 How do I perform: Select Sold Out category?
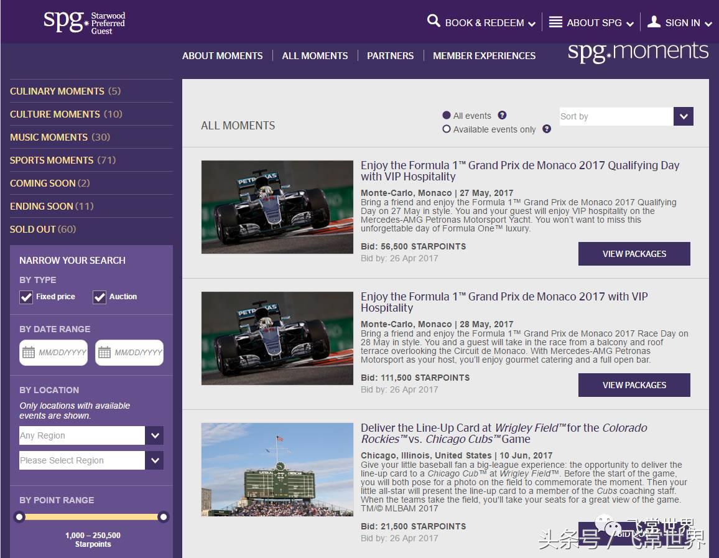(43, 230)
